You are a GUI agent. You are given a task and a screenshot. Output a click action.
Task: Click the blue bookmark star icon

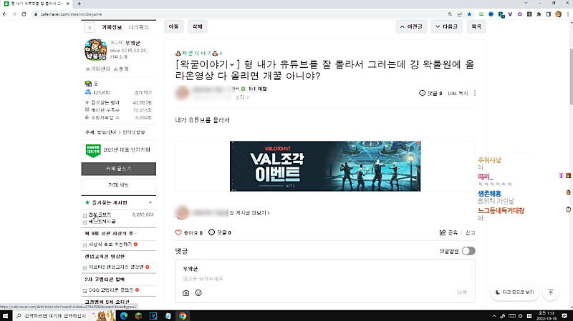click(470, 14)
